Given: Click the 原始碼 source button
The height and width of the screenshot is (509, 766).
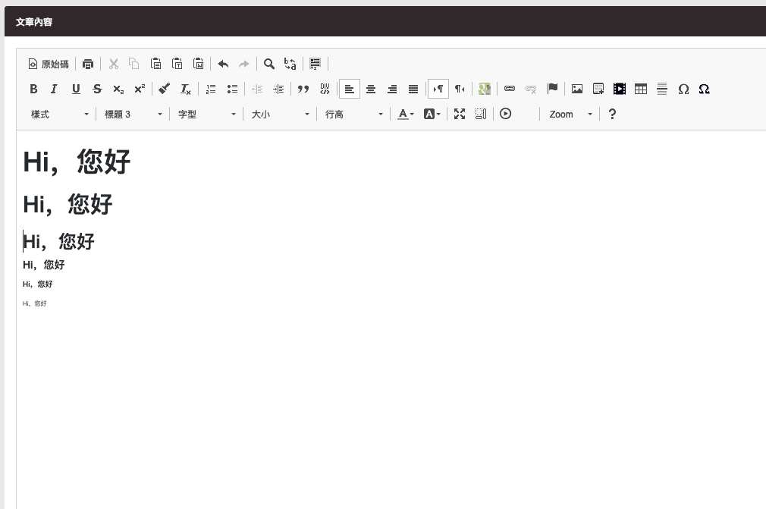Looking at the screenshot, I should tap(49, 64).
